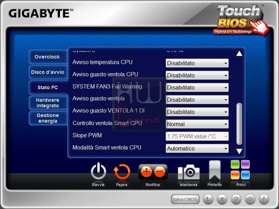Click the Preferito bookmark icon
This screenshot has height=209, width=279.
(x=215, y=171)
